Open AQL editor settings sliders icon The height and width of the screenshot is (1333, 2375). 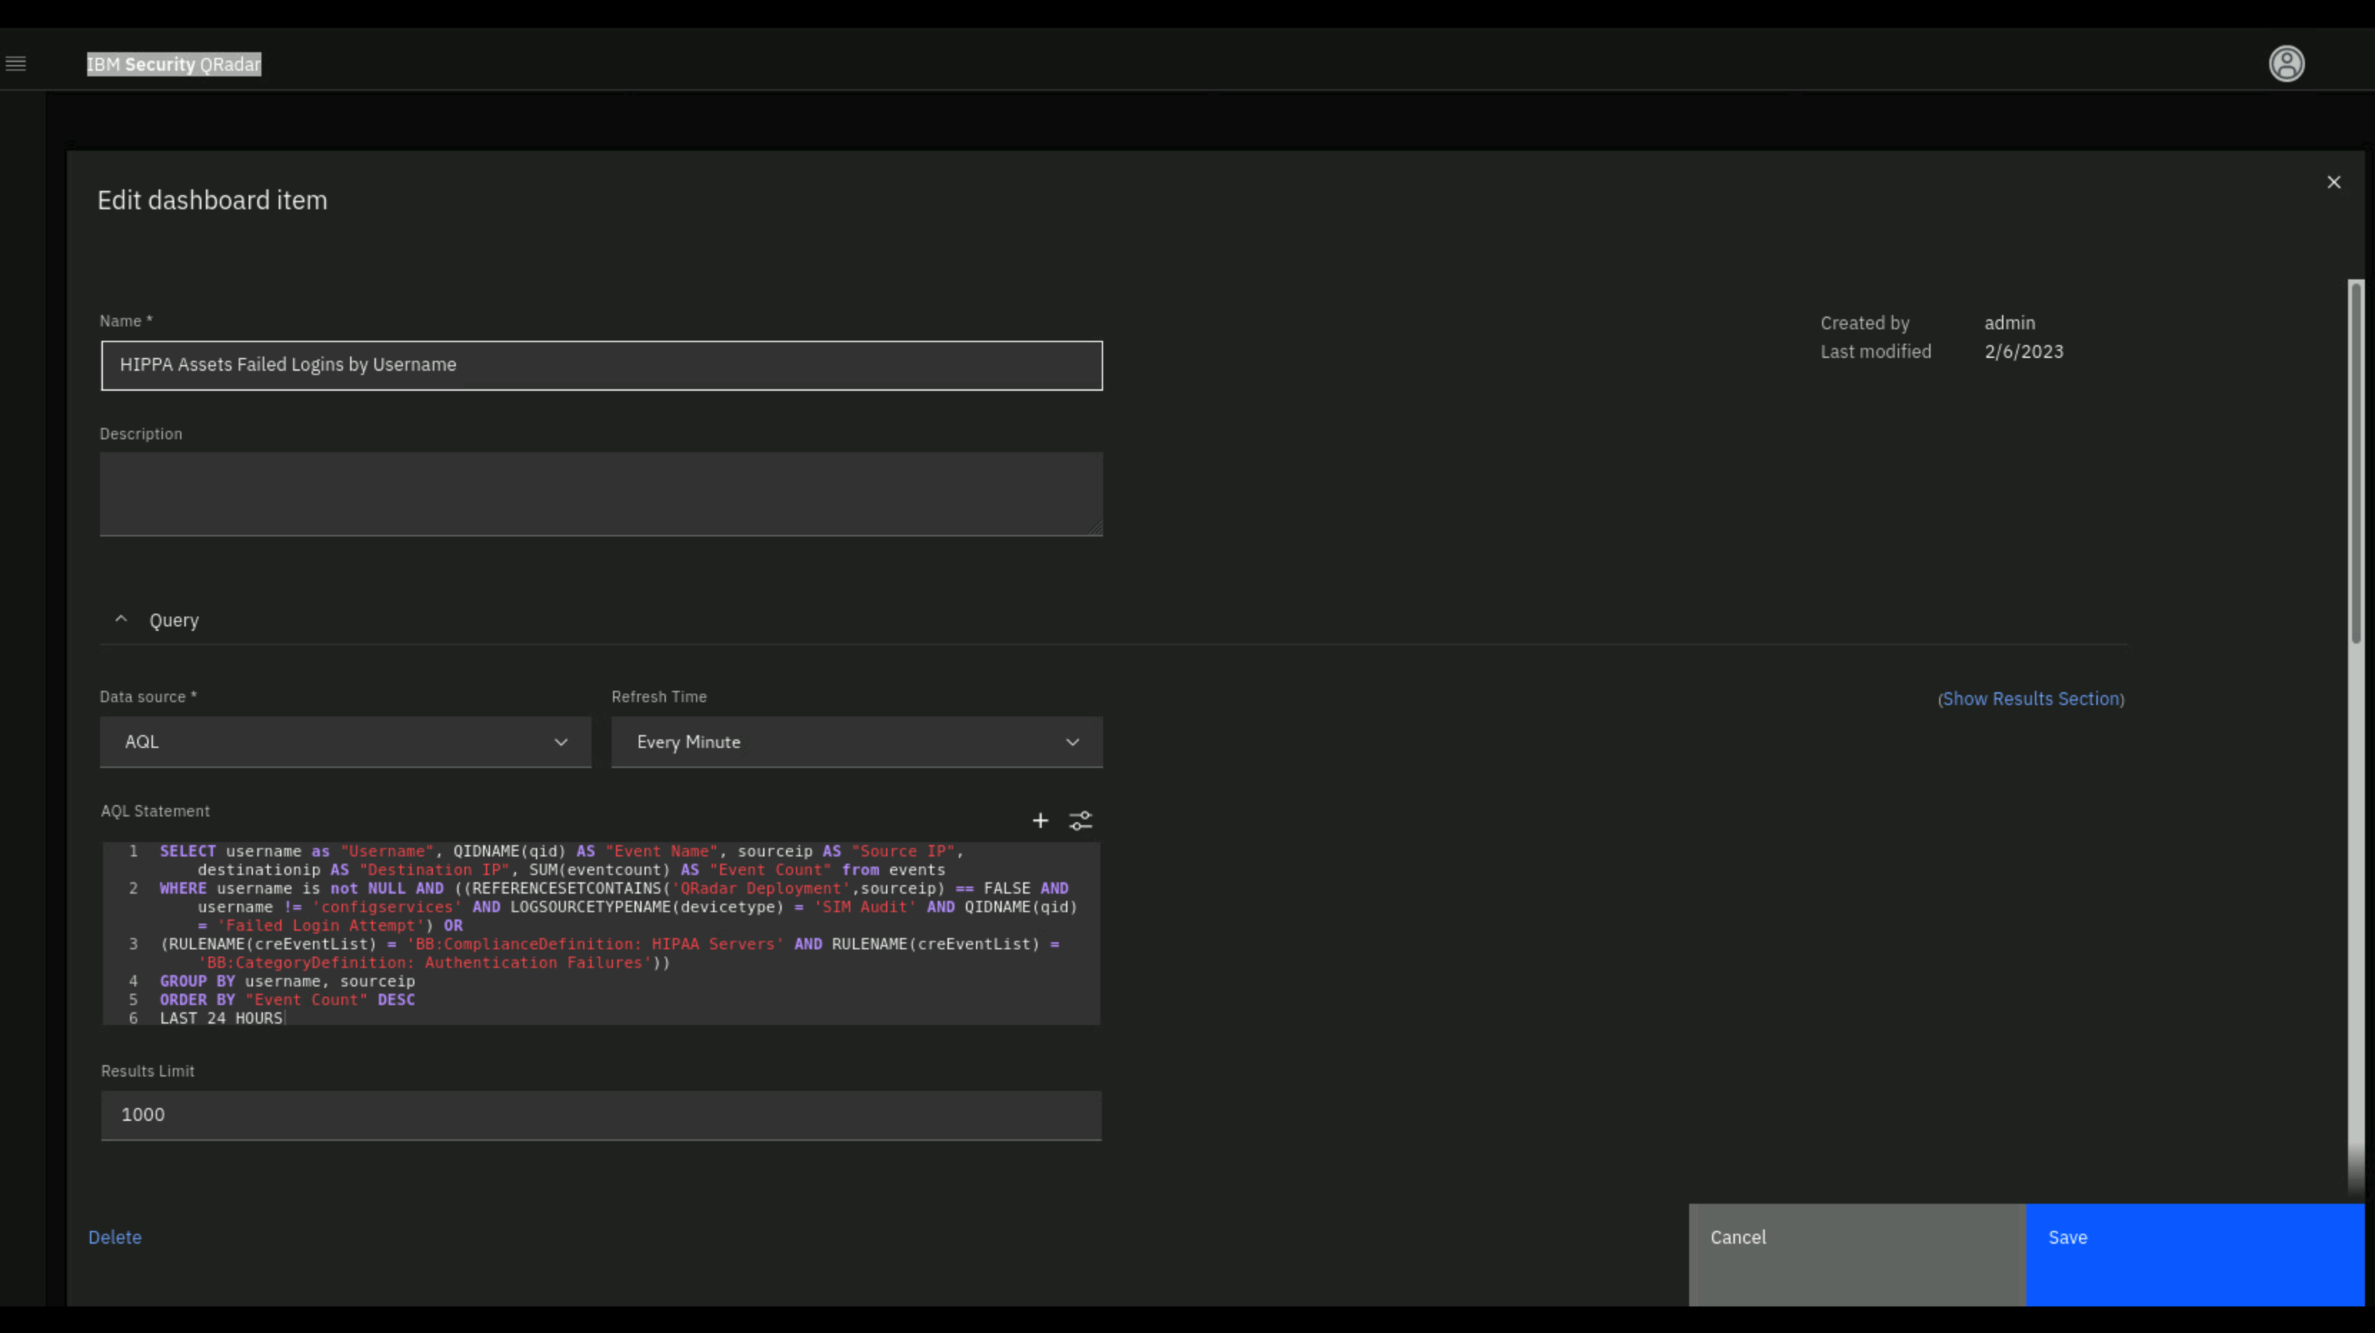(1080, 821)
